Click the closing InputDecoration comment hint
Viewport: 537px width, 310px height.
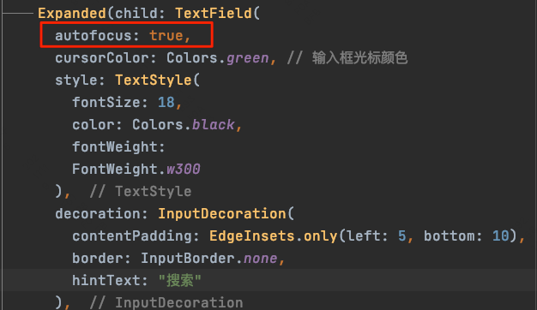tap(166, 303)
